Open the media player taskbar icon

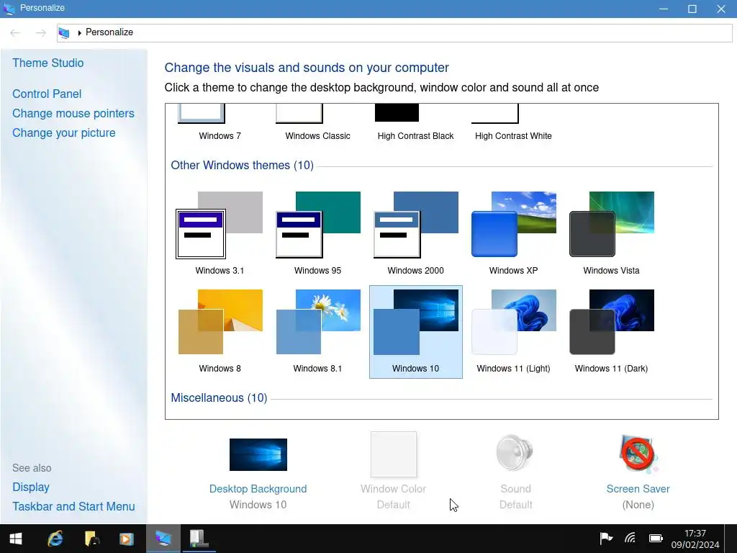pyautogui.click(x=127, y=539)
